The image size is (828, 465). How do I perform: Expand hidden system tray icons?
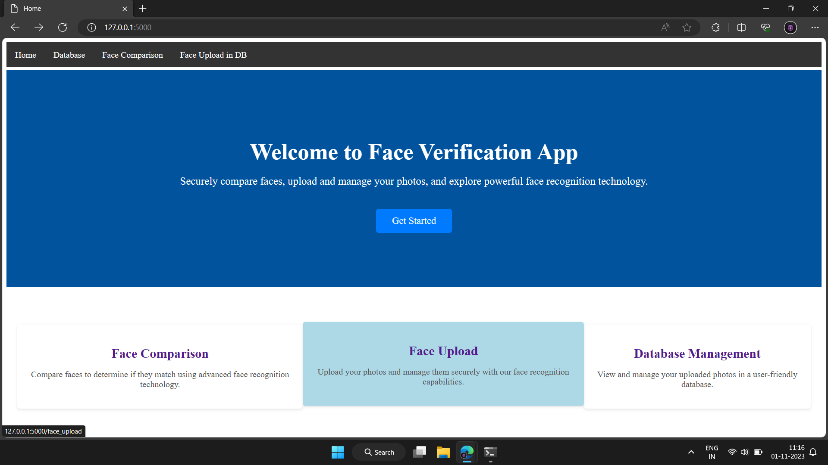(691, 452)
